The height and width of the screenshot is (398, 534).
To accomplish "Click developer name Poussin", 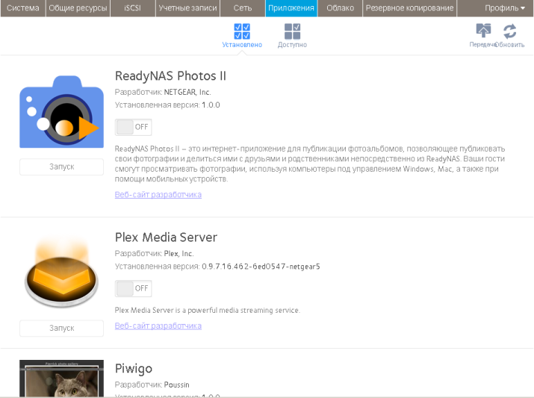I will [176, 385].
